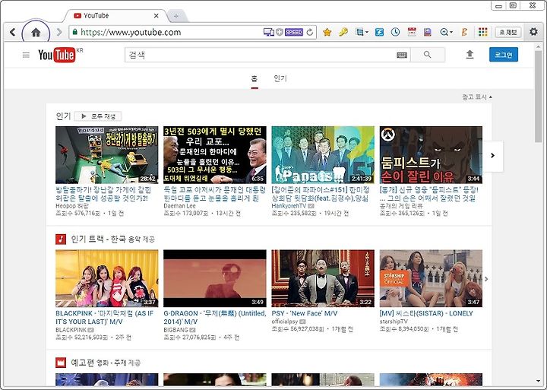Open the officialpsy channel link
The height and width of the screenshot is (390, 547).
[285, 322]
